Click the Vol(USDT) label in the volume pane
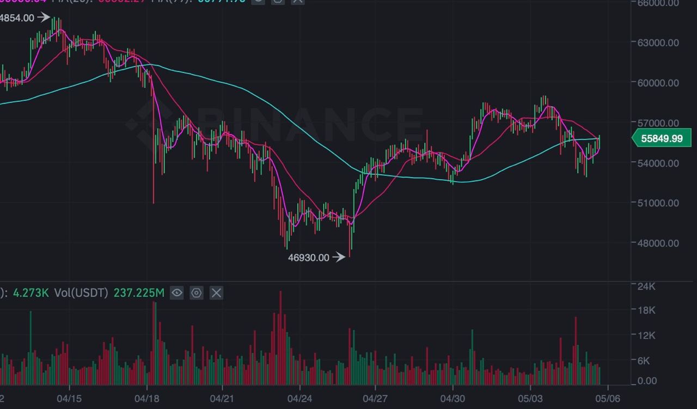The width and height of the screenshot is (697, 409). [x=81, y=293]
